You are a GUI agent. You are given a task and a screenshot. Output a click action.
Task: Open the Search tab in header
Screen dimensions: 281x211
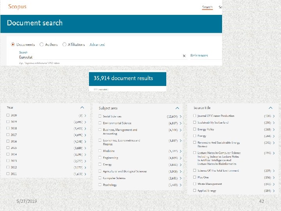coord(207,7)
